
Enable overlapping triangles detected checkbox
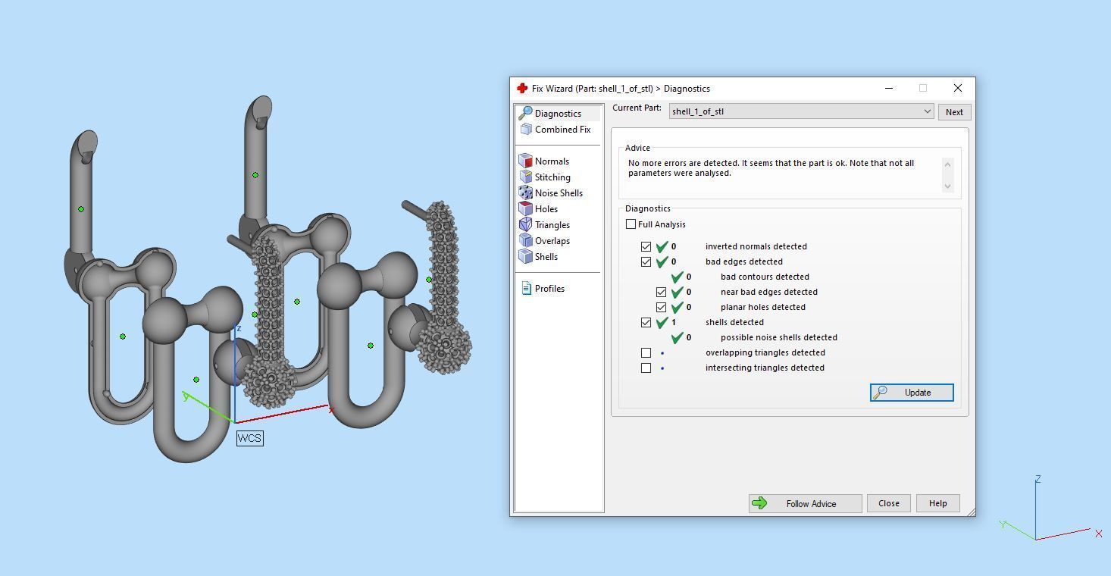(646, 352)
